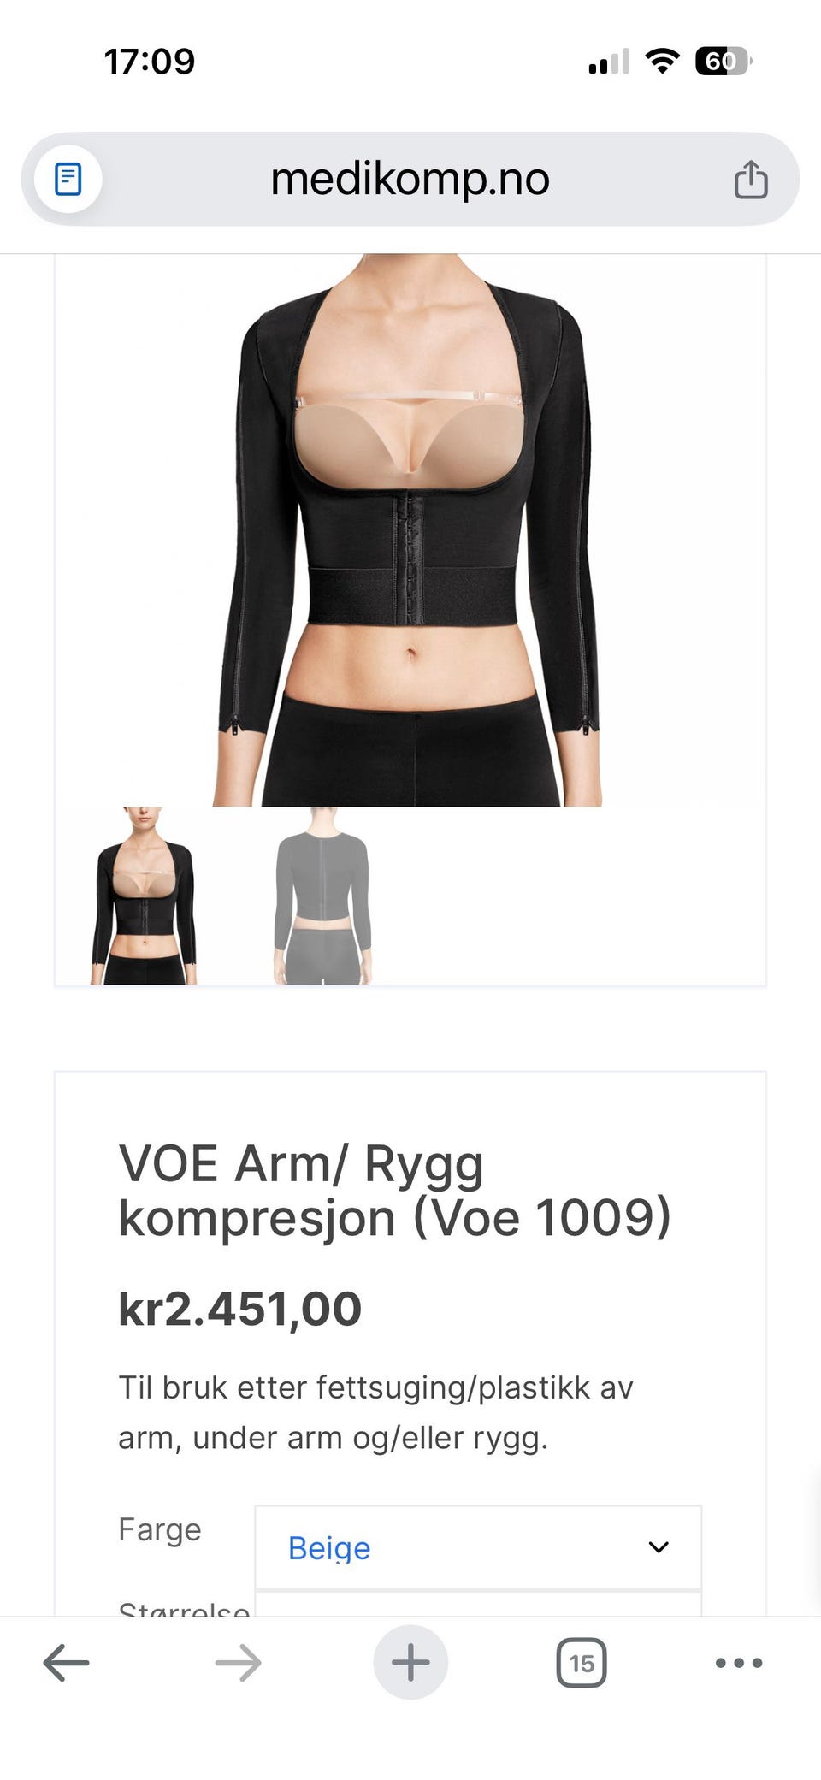Click the chevron in Beige selector
Screen dimensions: 821x1780
(659, 1547)
